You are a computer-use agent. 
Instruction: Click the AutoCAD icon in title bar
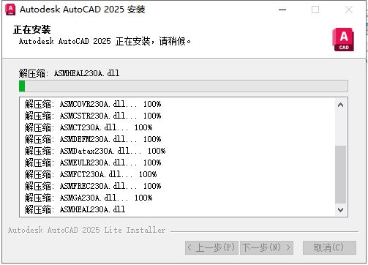click(x=10, y=10)
